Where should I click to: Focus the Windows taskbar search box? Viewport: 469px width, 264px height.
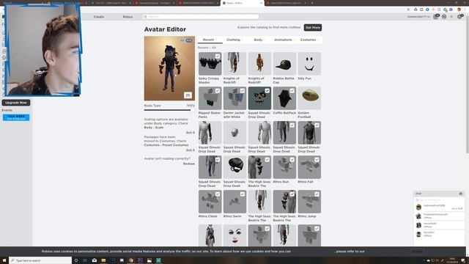40,260
